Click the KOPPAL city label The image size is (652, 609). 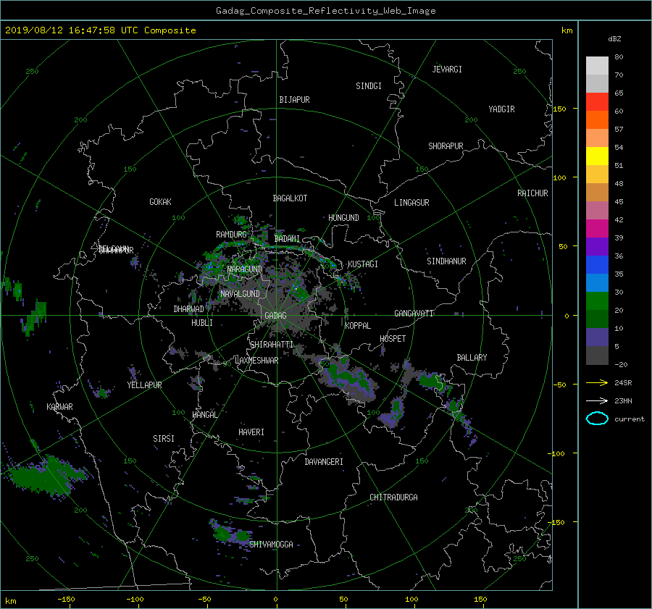coord(358,326)
